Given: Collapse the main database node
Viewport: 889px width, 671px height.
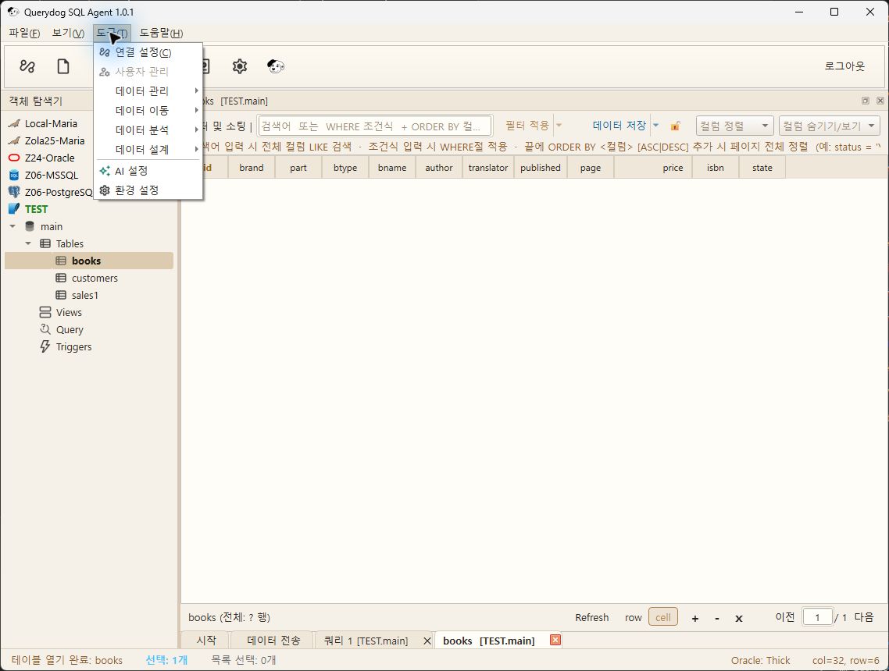Looking at the screenshot, I should [12, 226].
